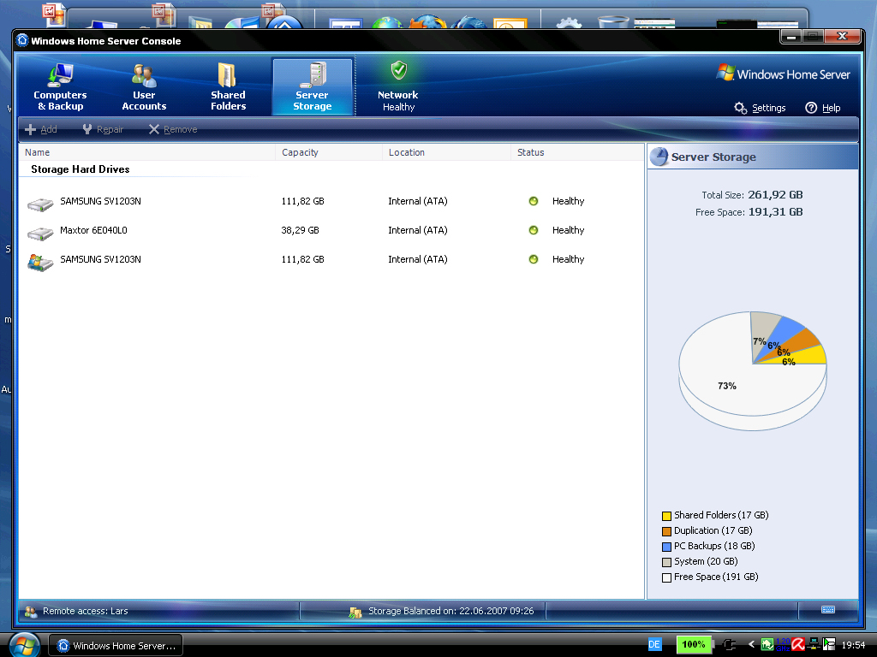The image size is (877, 657).
Task: Click the grey System legend swatch
Action: point(666,563)
